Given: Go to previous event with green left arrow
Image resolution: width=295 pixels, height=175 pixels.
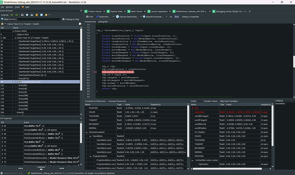Looking at the screenshot, I should click(x=12, y=15).
